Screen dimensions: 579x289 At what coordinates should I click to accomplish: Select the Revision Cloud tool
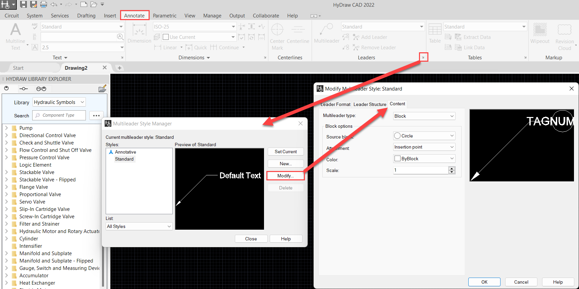coord(565,37)
